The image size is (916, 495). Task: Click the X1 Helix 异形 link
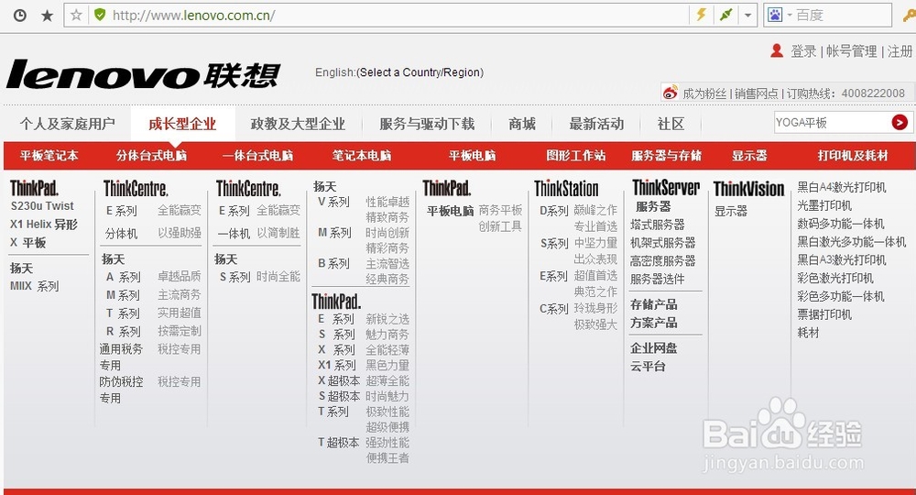coord(44,225)
